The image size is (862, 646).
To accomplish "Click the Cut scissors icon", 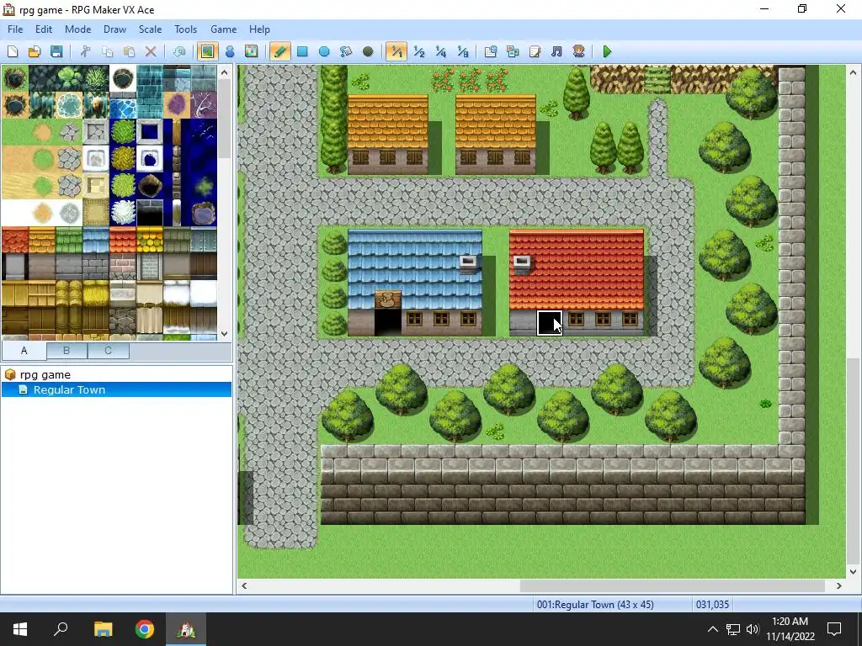I will pyautogui.click(x=85, y=51).
